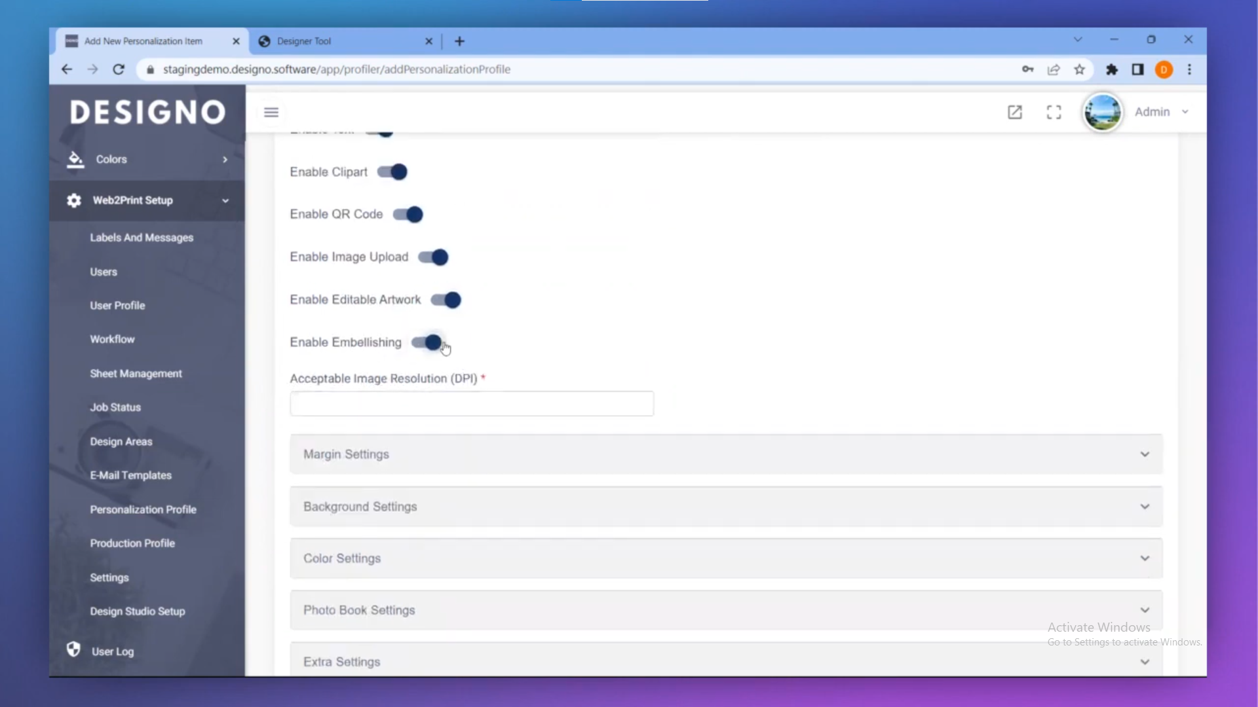
Task: Open the Admin dropdown arrow
Action: pos(1185,112)
